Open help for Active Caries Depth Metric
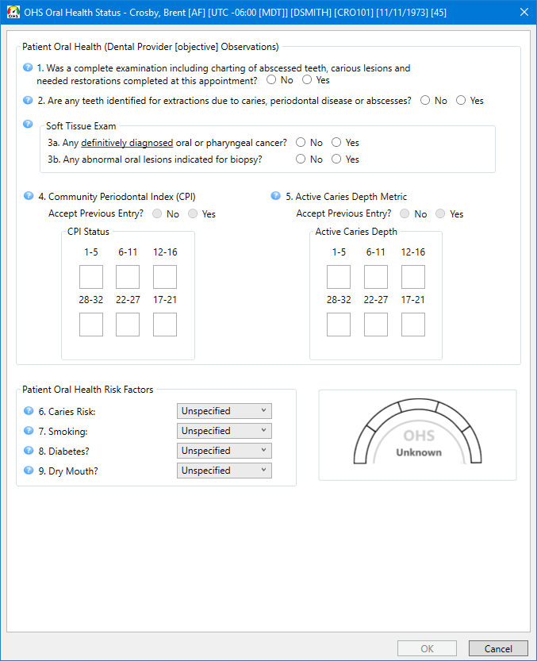 [x=276, y=196]
